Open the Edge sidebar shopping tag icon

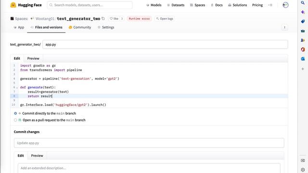303,21
